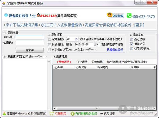This screenshot has height=118, width=159.
Task: Click the app icon in title bar
Action: (3, 3)
